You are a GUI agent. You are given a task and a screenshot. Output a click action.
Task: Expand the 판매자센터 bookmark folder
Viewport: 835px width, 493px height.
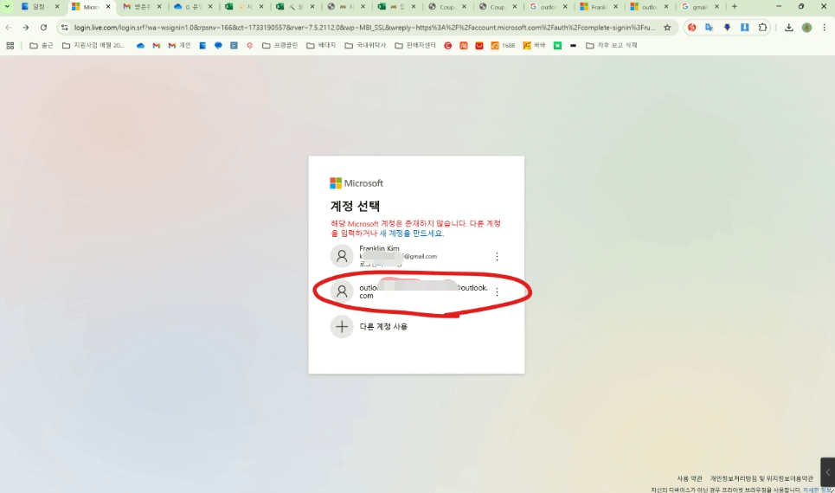click(x=415, y=46)
